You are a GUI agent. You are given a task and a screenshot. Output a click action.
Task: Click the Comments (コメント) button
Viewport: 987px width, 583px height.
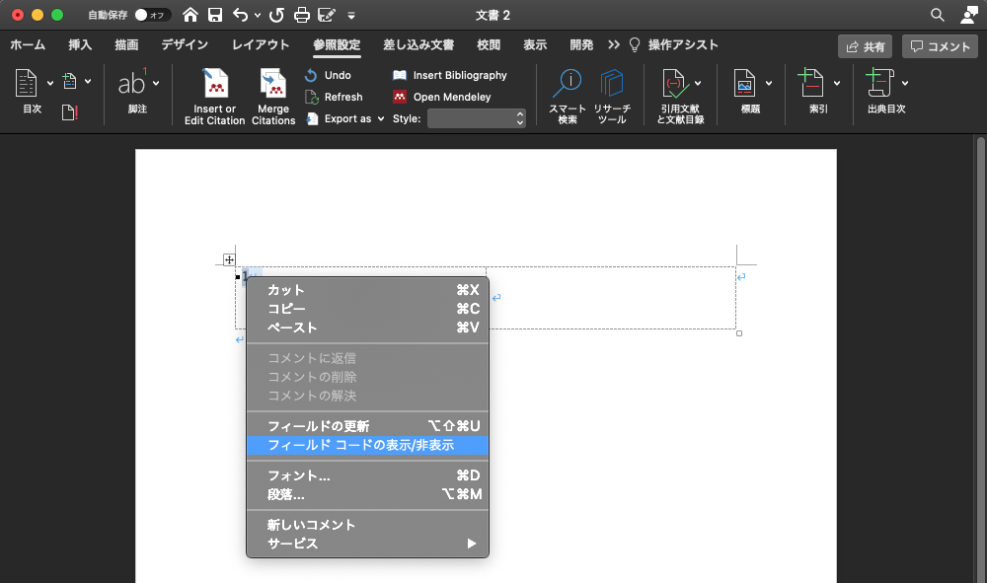939,46
